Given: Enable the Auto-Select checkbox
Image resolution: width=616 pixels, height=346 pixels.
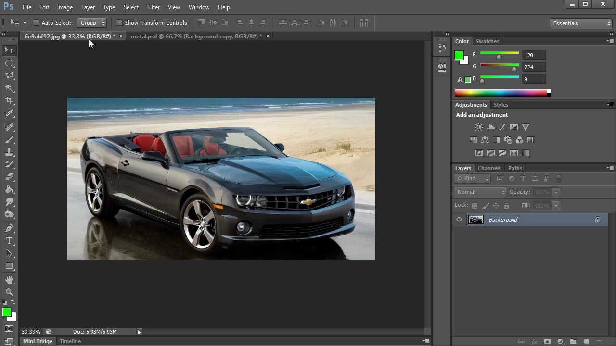Looking at the screenshot, I should [x=36, y=23].
